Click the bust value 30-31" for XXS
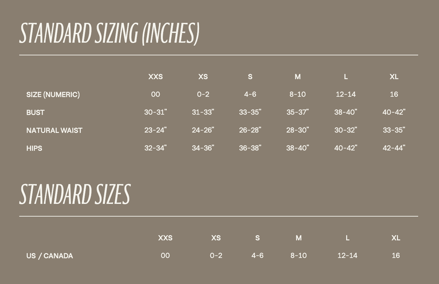The height and width of the screenshot is (284, 439). coord(155,112)
